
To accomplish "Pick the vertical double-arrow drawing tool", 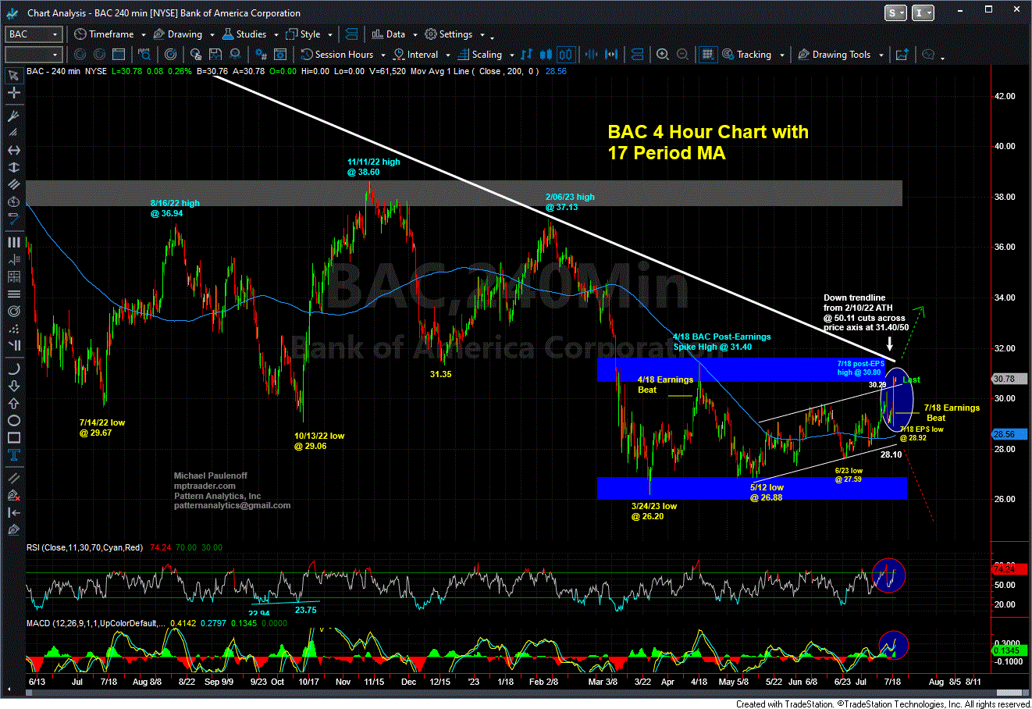I will [x=13, y=167].
